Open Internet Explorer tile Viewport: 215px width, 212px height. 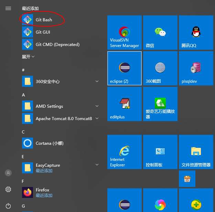point(125,152)
